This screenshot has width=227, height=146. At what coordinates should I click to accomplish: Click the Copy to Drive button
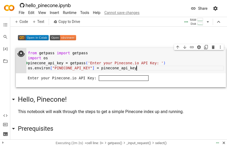[x=67, y=22]
